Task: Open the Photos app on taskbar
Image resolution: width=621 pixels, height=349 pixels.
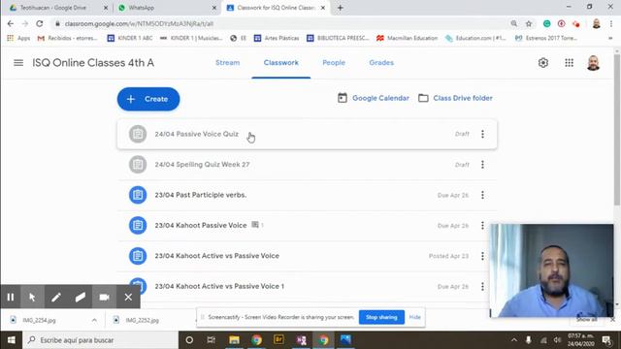Action: tap(345, 340)
